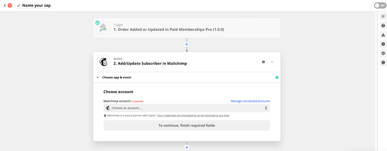Click the lock icon by the Mailchimp security note
Viewport: 387px width, 151px height.
(105, 115)
